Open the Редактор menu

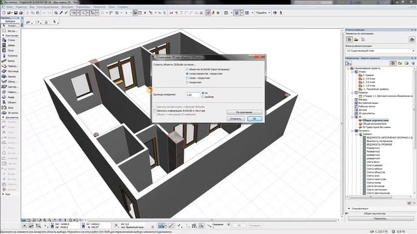coord(22,7)
